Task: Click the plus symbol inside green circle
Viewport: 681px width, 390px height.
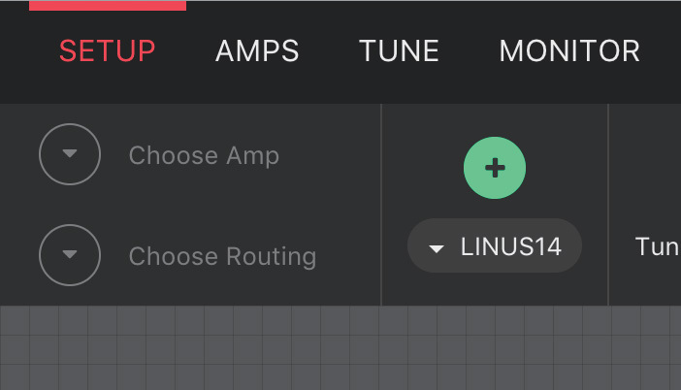Action: coord(495,168)
